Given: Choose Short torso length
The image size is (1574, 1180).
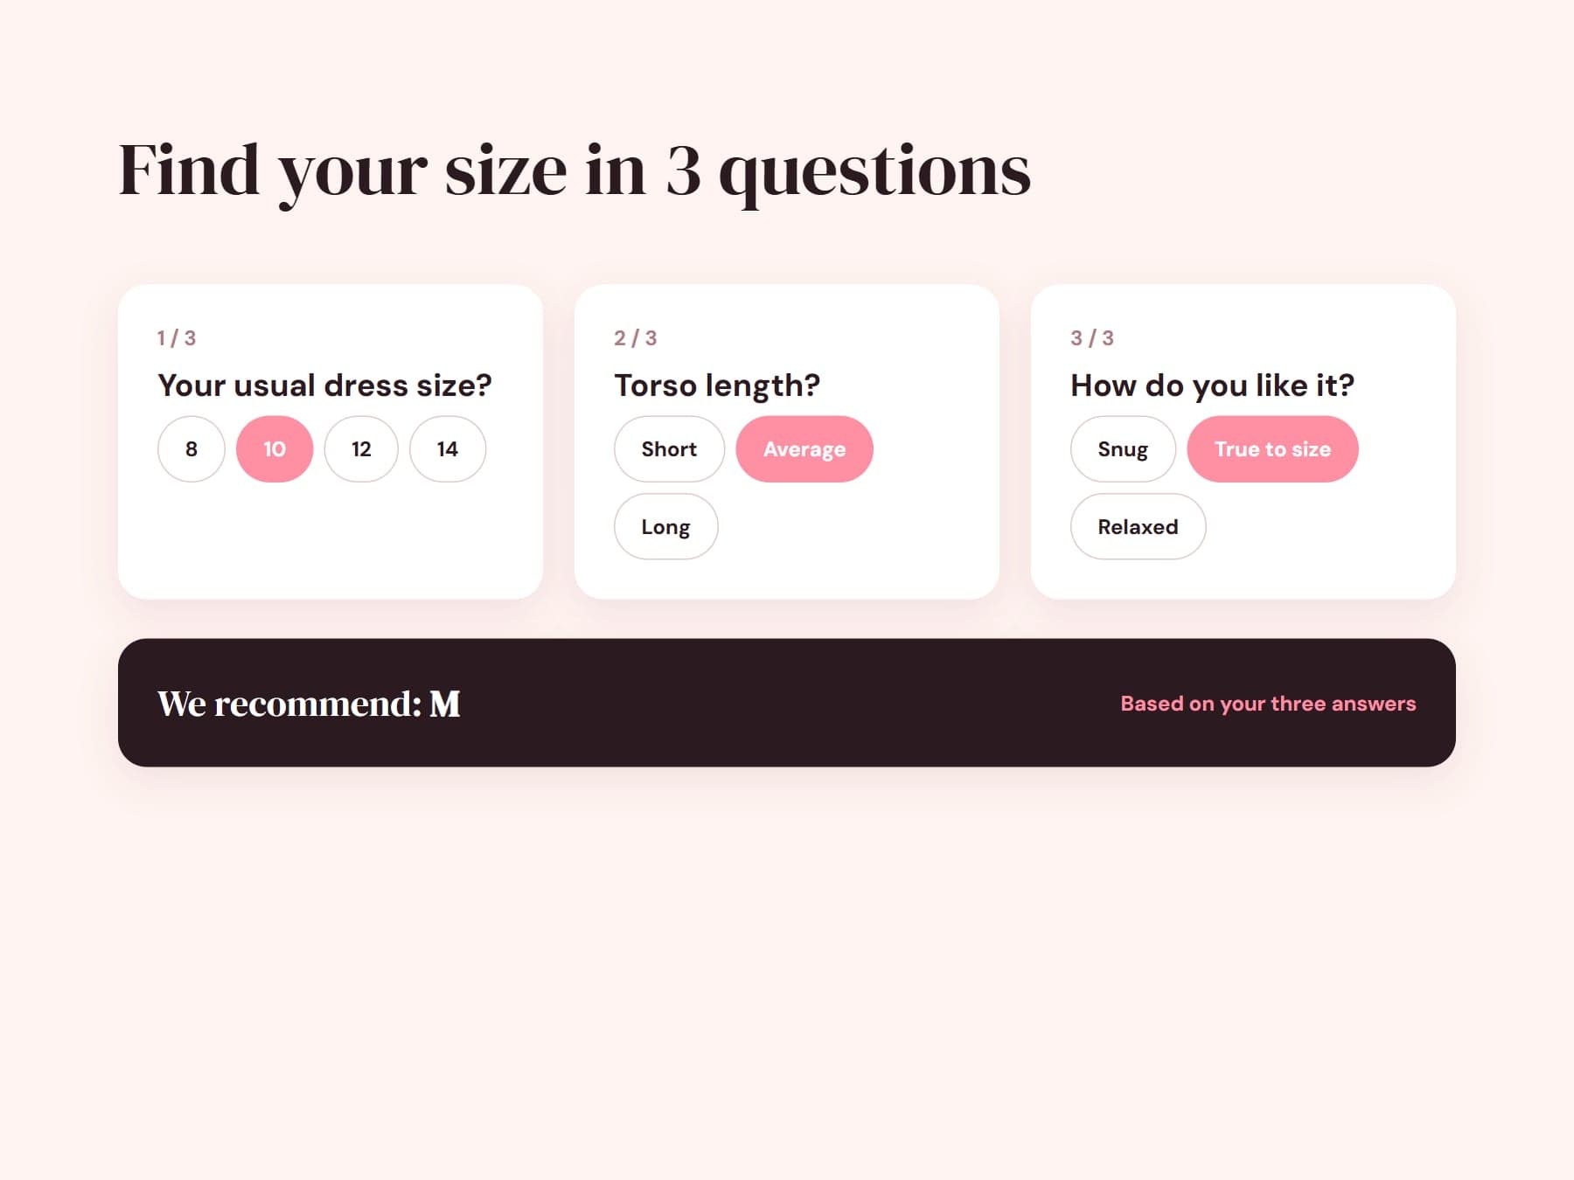Looking at the screenshot, I should pos(669,448).
